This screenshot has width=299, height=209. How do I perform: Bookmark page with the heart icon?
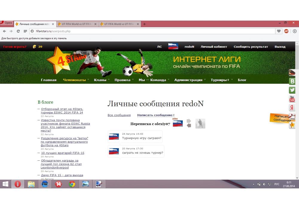click(x=279, y=31)
